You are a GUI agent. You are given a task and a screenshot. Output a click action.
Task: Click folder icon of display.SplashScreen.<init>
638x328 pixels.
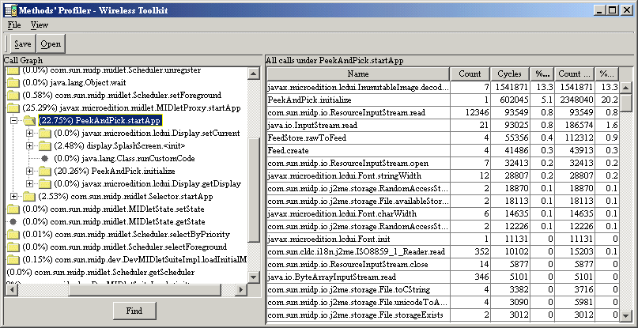pyautogui.click(x=45, y=145)
